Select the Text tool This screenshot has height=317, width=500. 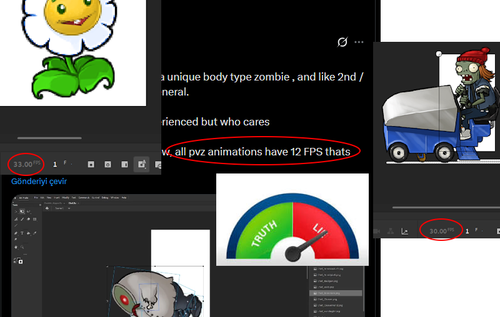tap(22, 233)
